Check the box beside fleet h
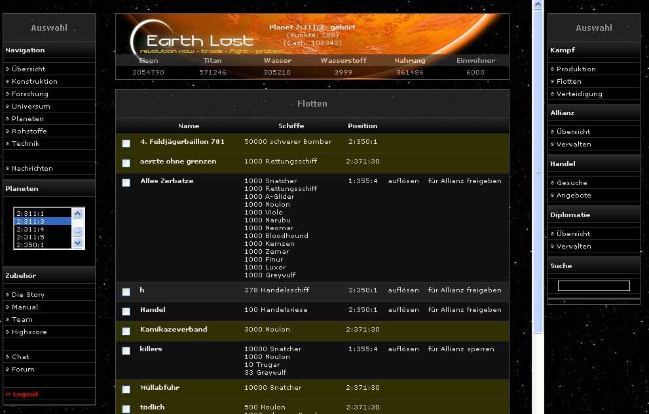 pyautogui.click(x=126, y=292)
